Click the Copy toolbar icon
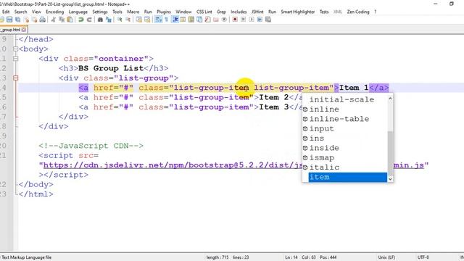 pos(62,20)
